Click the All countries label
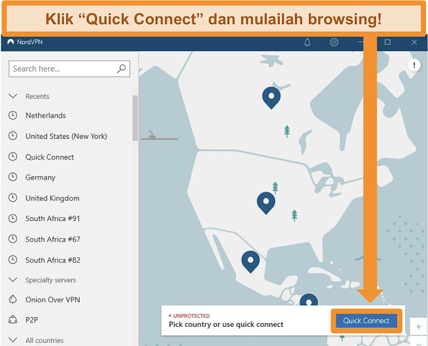This screenshot has height=346, width=428. click(x=45, y=340)
